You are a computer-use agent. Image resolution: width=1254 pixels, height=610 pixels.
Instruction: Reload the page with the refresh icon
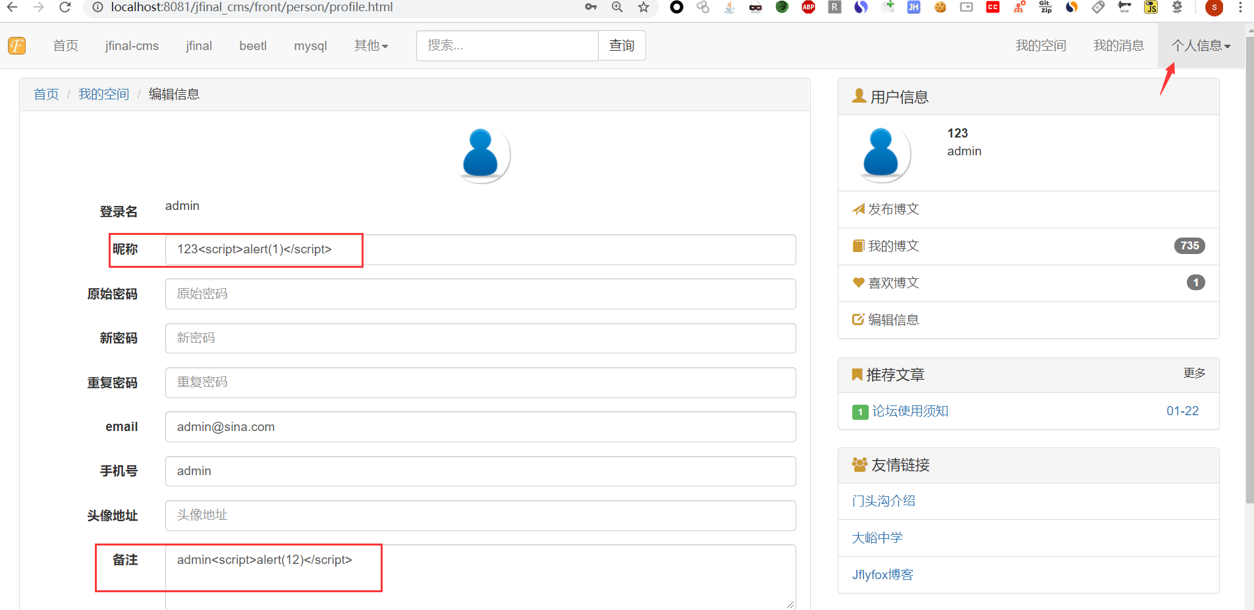click(x=65, y=7)
